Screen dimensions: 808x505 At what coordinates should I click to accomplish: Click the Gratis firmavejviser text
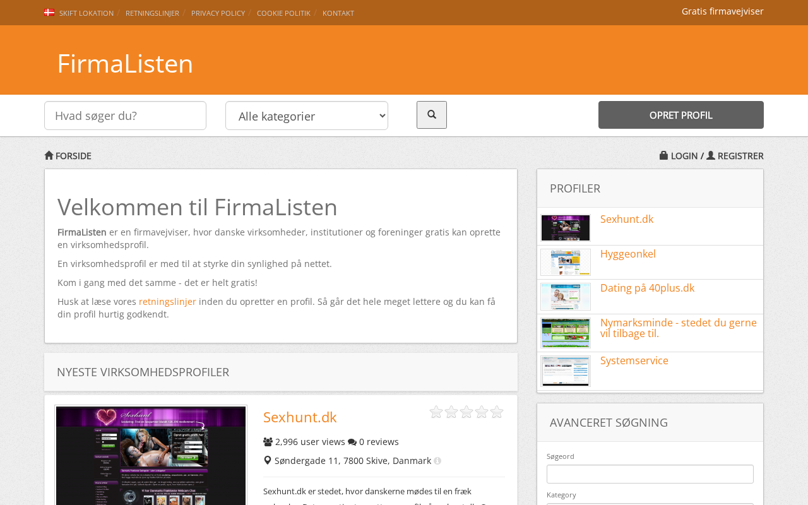(723, 11)
